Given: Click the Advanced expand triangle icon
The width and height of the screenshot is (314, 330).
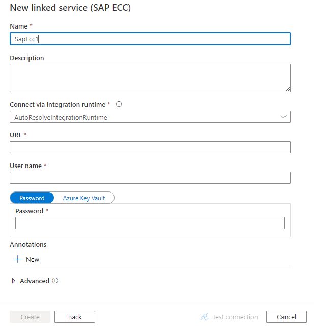Looking at the screenshot, I should (x=13, y=281).
